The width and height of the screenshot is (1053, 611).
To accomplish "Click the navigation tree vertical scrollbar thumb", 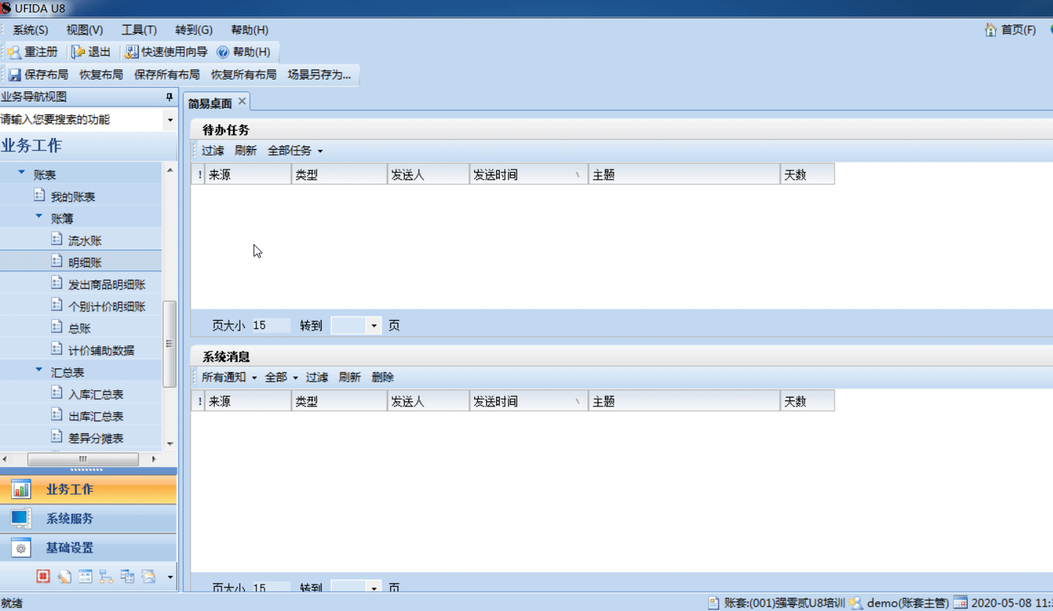I will coord(170,344).
